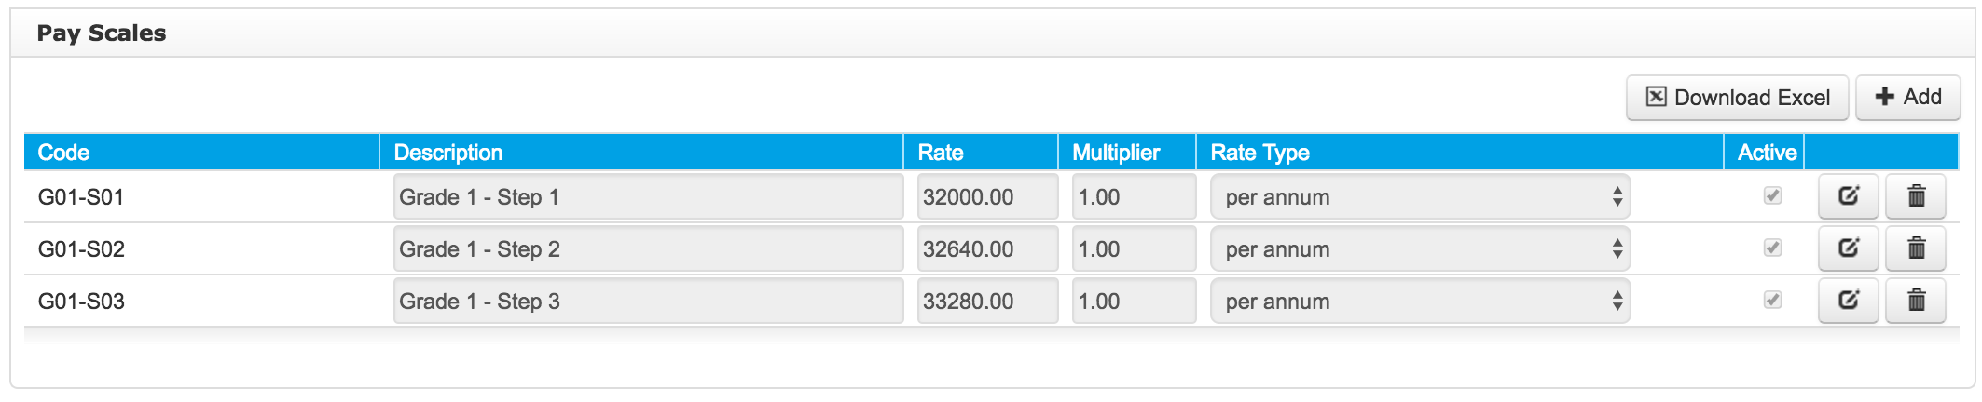Open Rate Type dropdown for G01-S02

(1420, 248)
